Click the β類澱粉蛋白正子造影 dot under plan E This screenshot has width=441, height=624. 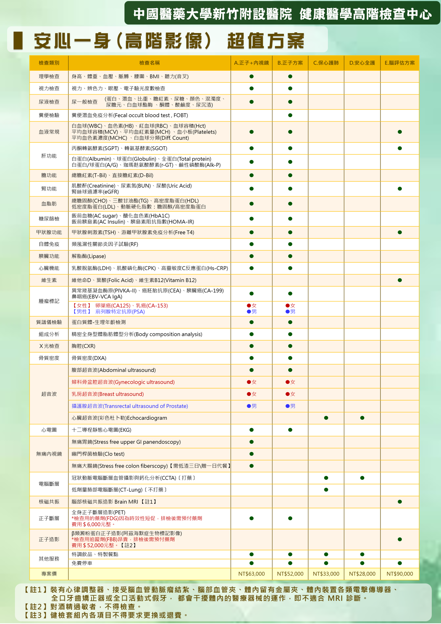click(x=400, y=539)
